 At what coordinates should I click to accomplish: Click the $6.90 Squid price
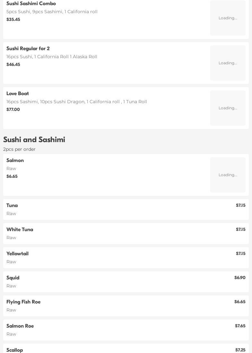point(239,278)
